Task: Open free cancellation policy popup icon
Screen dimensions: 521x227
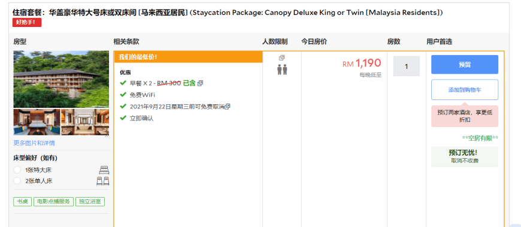Action: (228, 107)
